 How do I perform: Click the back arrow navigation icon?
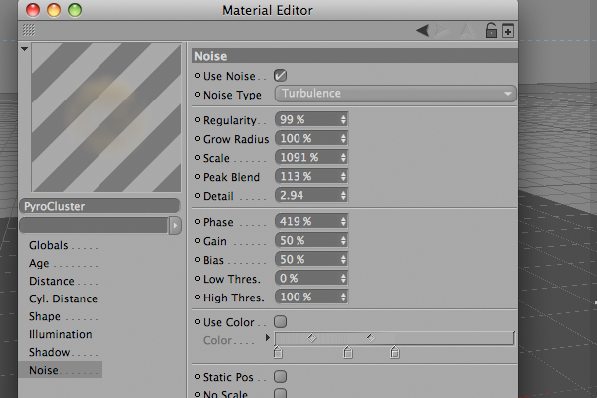(x=423, y=31)
